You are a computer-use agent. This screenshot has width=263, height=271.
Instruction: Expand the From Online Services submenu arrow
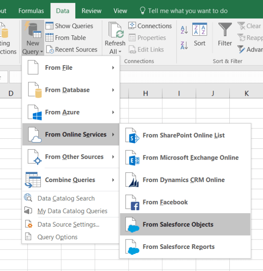point(113,134)
